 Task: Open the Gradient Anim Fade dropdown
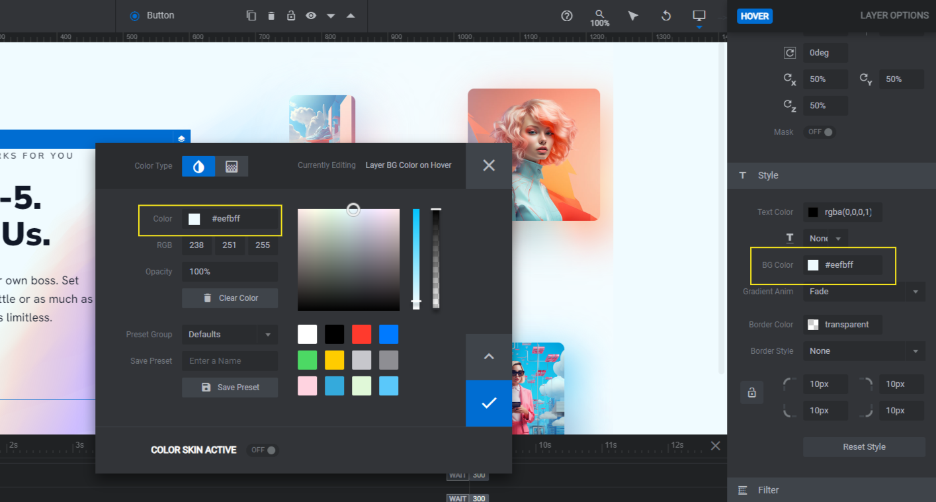pyautogui.click(x=864, y=291)
